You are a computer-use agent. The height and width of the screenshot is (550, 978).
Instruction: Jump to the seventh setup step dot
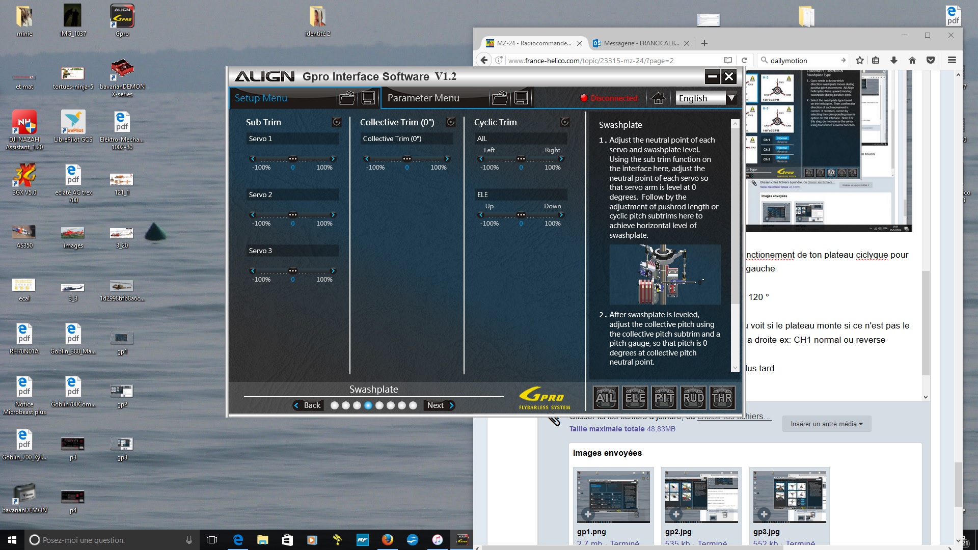pyautogui.click(x=402, y=405)
